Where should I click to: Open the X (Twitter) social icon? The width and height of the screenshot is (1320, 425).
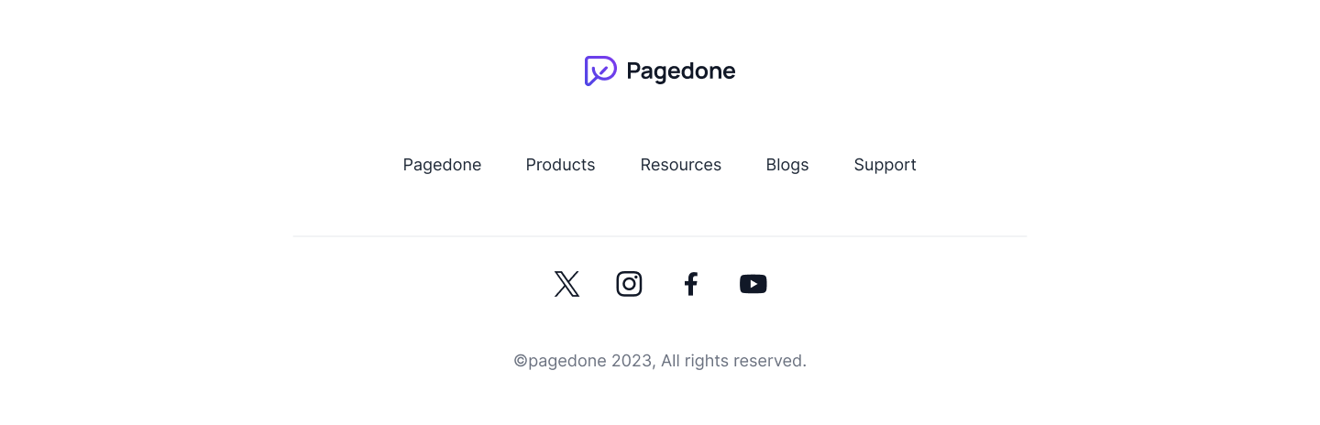(x=566, y=284)
